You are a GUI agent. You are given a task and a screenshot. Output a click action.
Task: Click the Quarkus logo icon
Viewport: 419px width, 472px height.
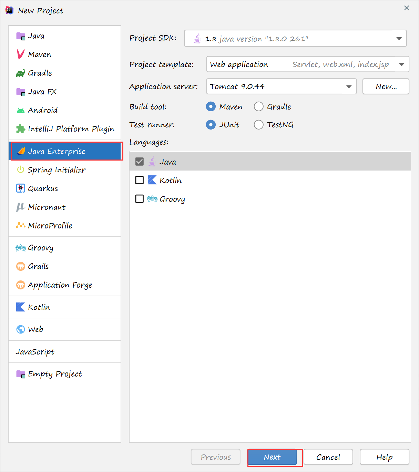pos(21,188)
